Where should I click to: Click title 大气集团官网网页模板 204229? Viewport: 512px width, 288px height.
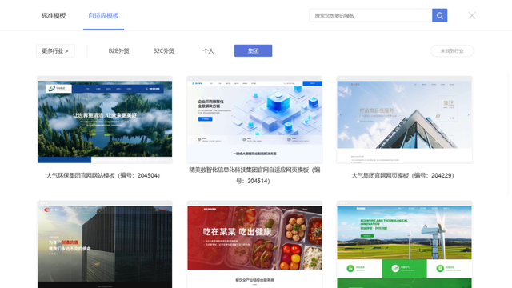(x=402, y=175)
